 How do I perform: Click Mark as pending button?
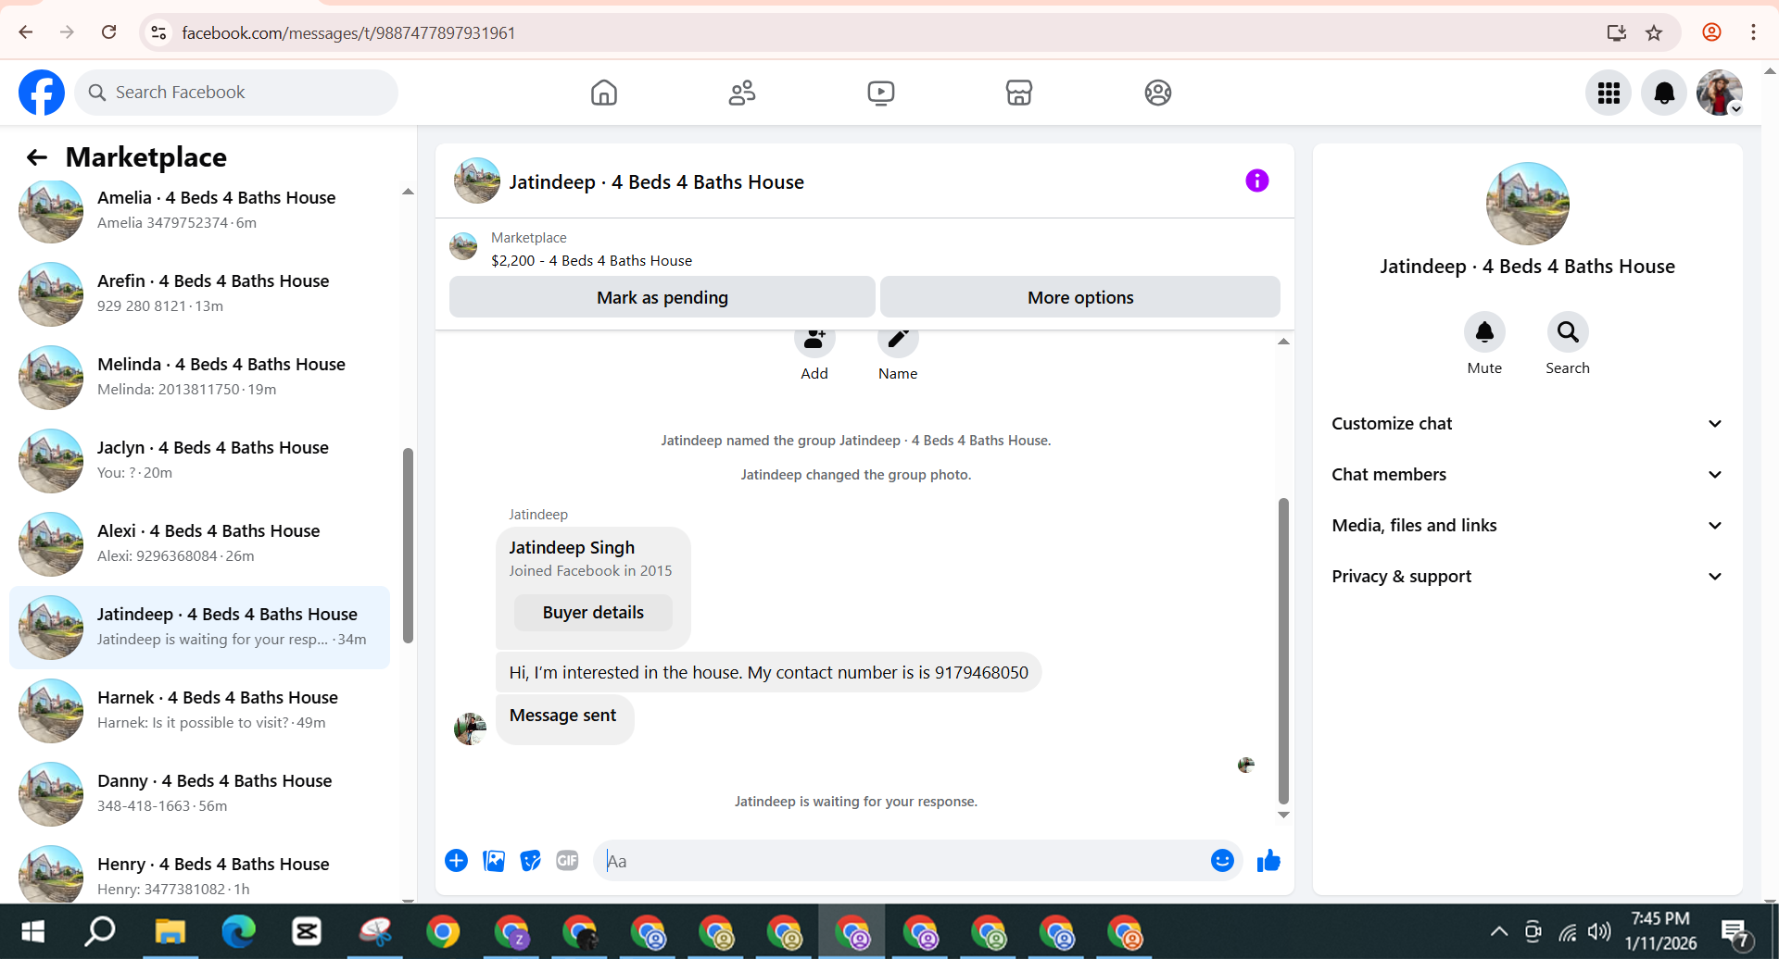662,297
